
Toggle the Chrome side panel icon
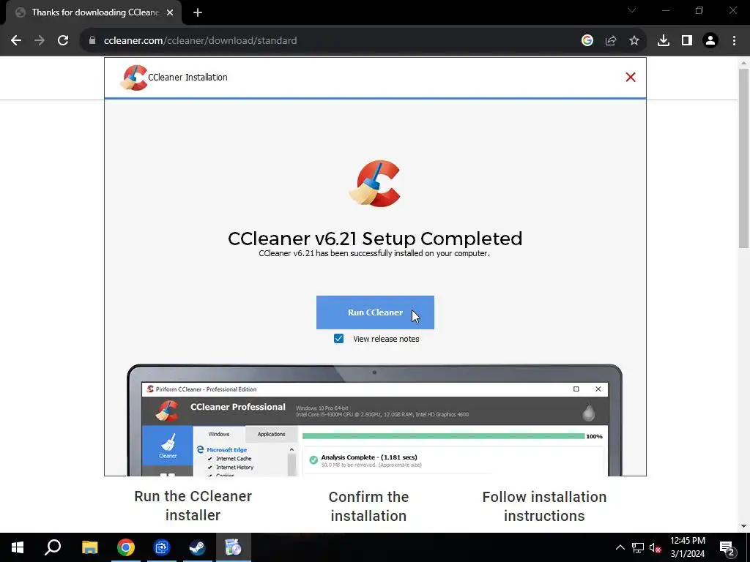[687, 40]
